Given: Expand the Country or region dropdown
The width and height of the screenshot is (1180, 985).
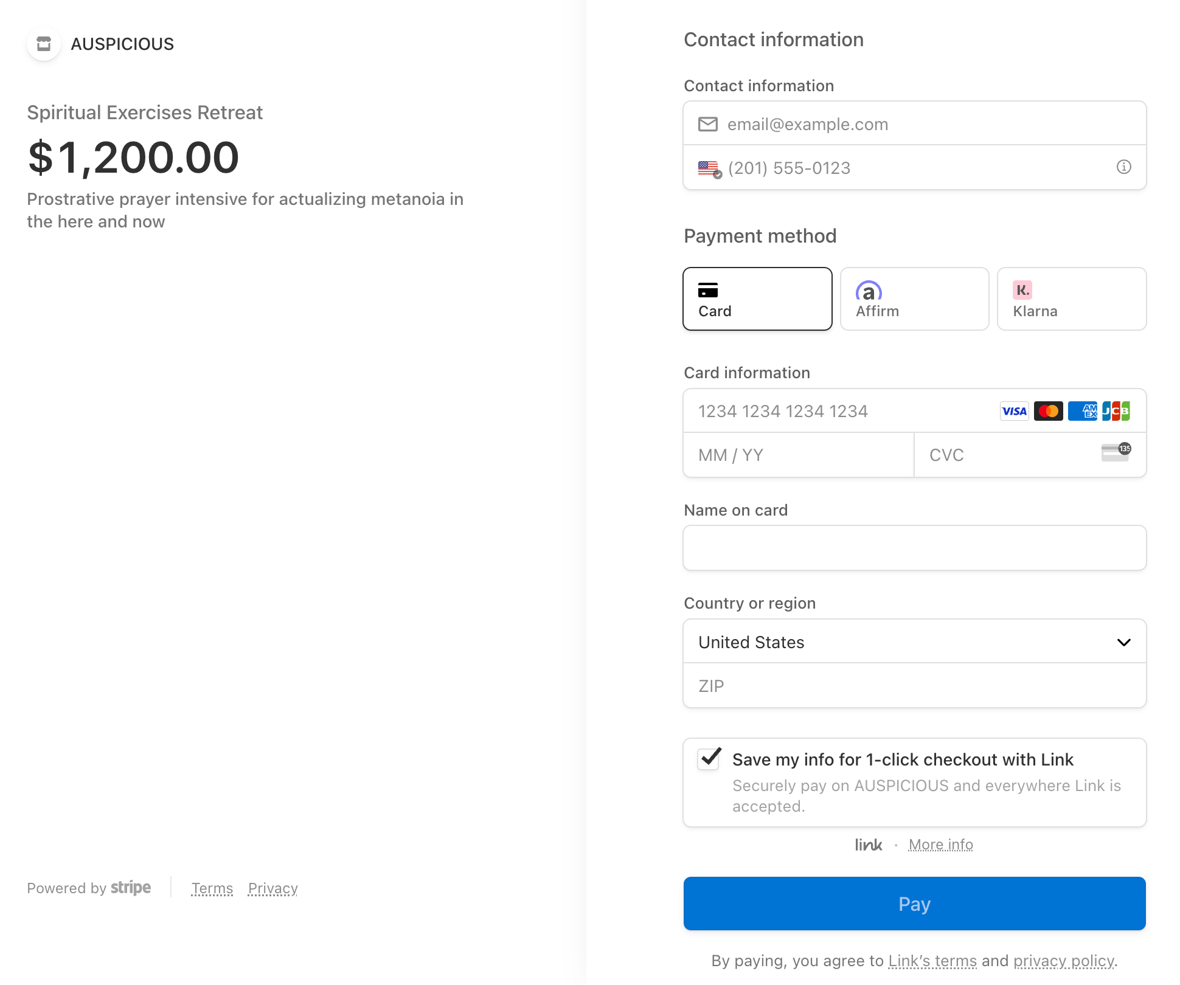Looking at the screenshot, I should coord(914,642).
